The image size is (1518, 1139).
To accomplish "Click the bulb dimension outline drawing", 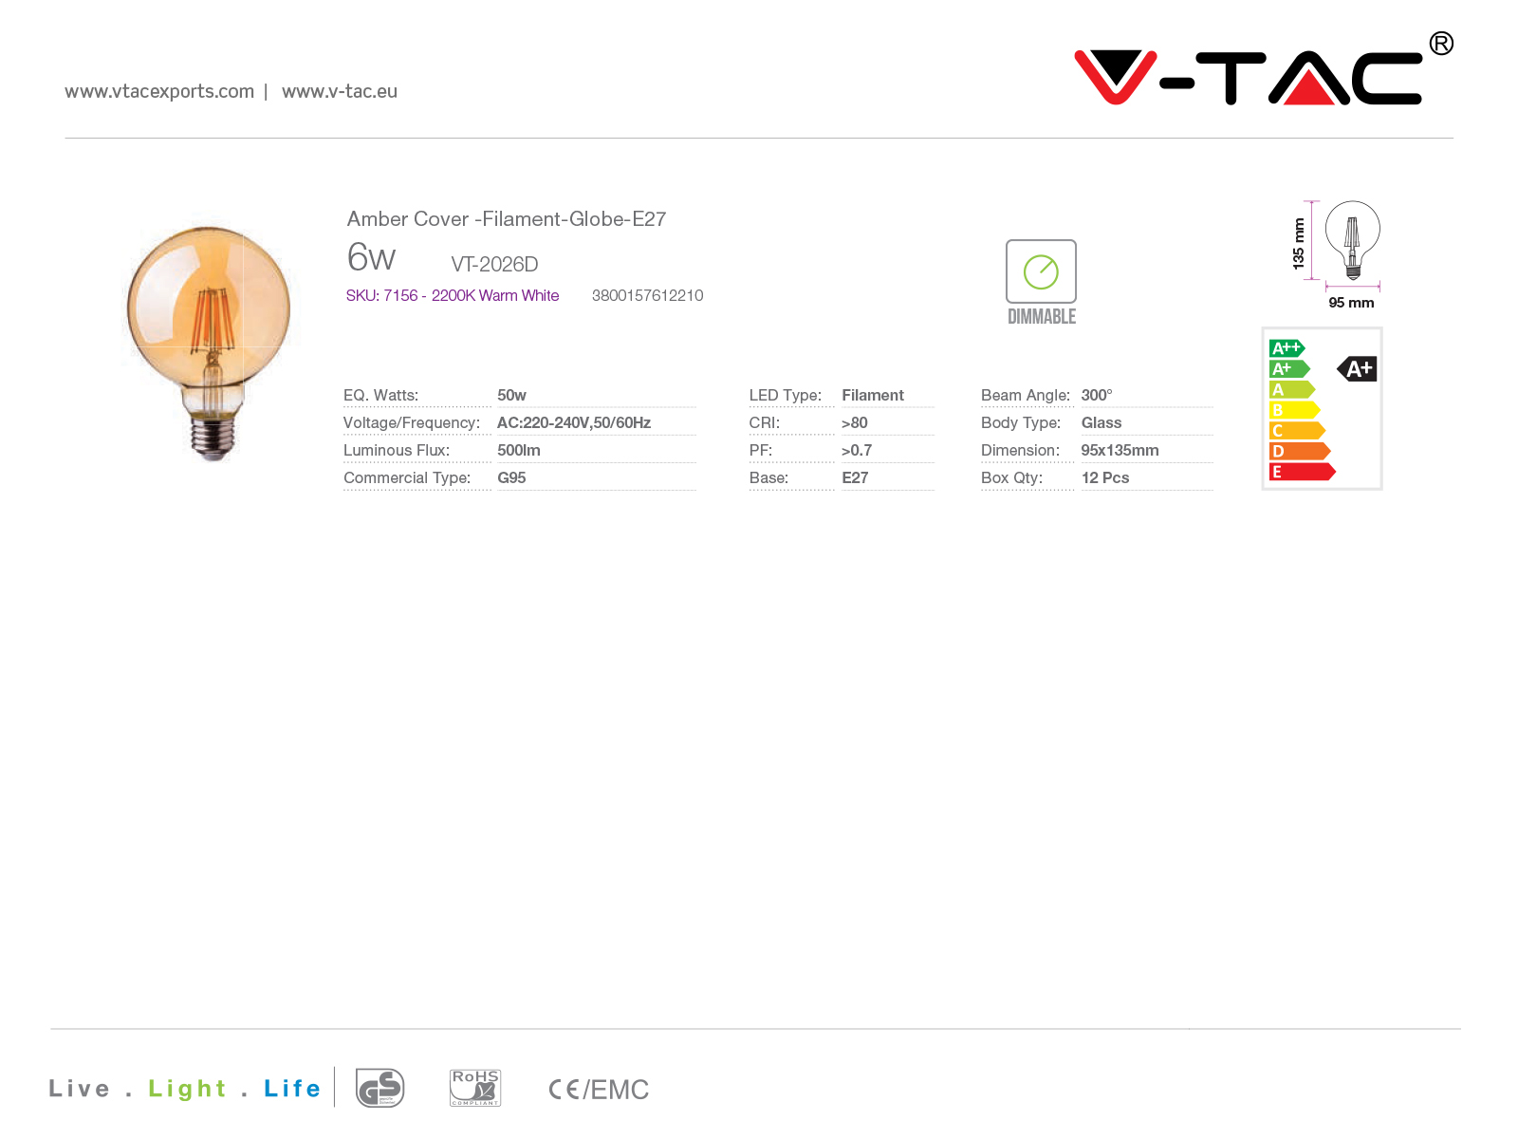I will click(x=1352, y=241).
